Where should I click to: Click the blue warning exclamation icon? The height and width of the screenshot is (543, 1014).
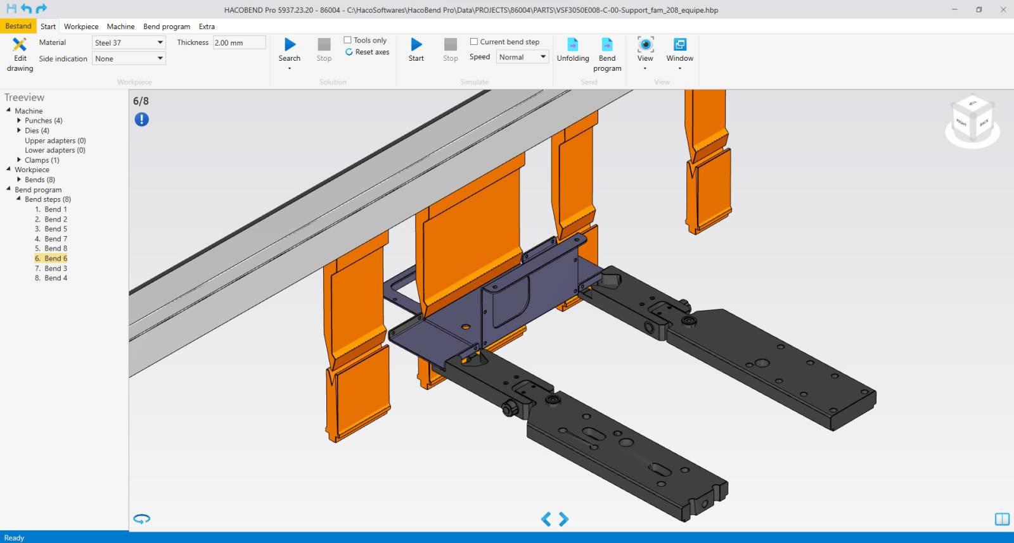pyautogui.click(x=141, y=120)
